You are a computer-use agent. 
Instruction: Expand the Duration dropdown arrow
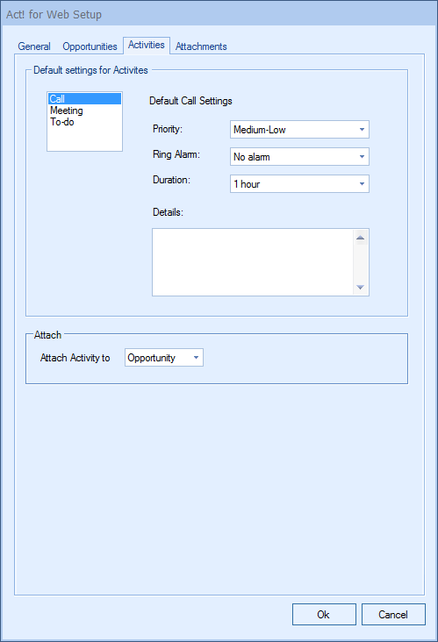pyautogui.click(x=362, y=184)
